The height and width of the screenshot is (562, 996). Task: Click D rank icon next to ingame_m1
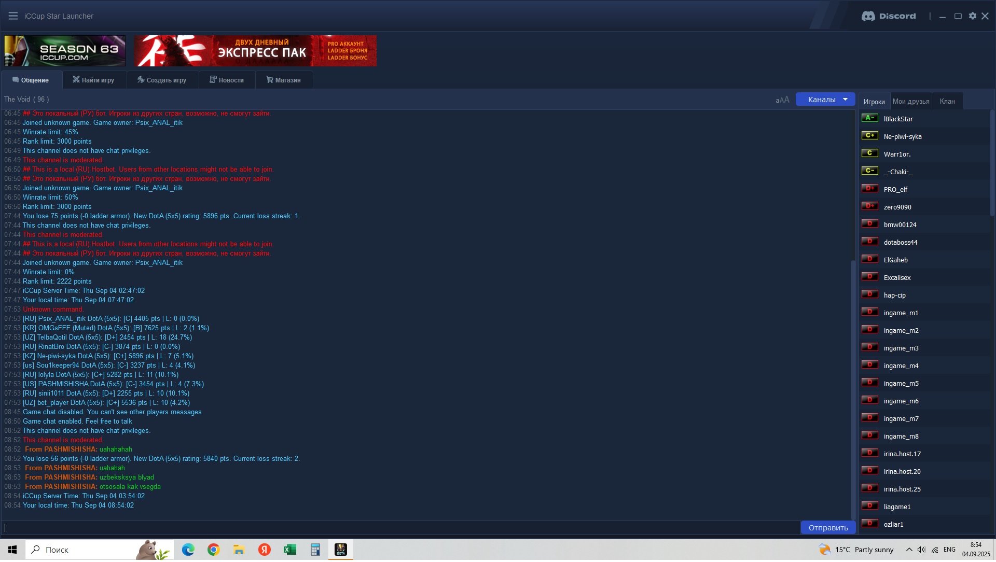tap(870, 312)
